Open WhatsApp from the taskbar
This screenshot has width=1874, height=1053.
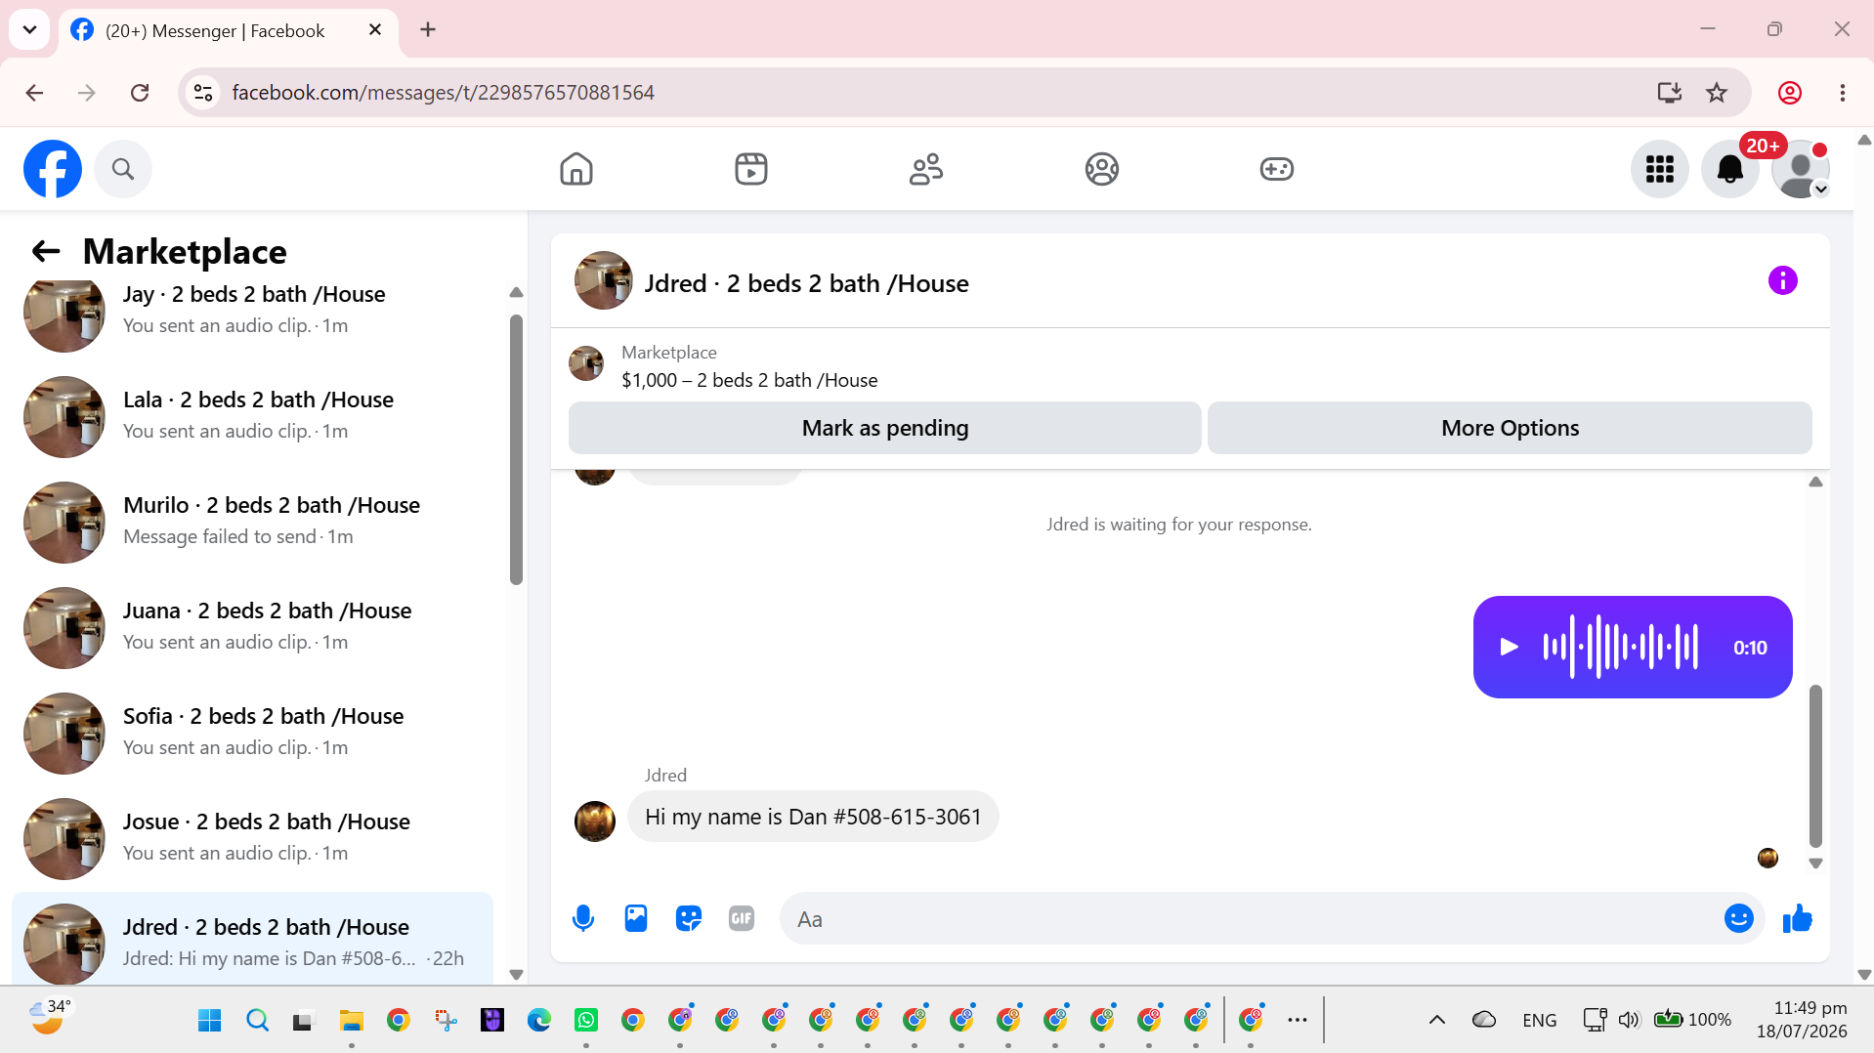(x=586, y=1020)
